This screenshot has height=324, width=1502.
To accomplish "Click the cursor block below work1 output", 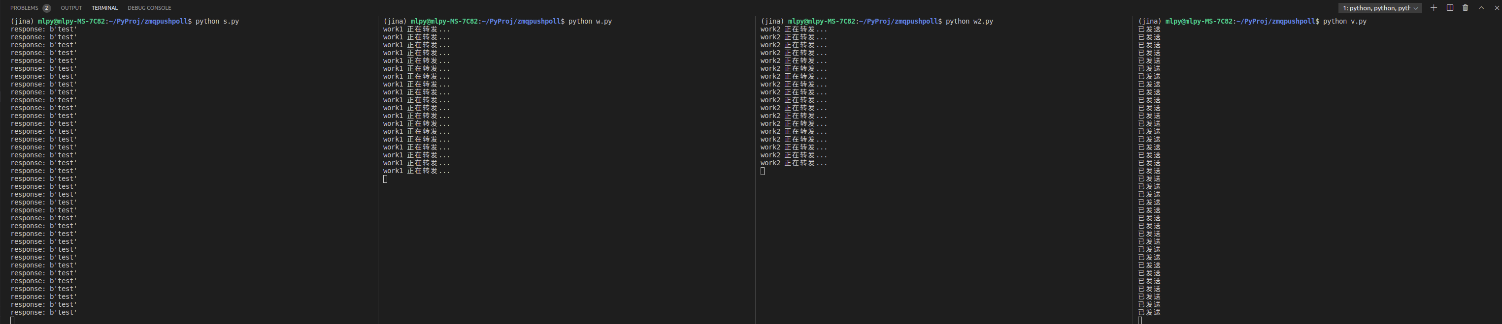I will 385,179.
